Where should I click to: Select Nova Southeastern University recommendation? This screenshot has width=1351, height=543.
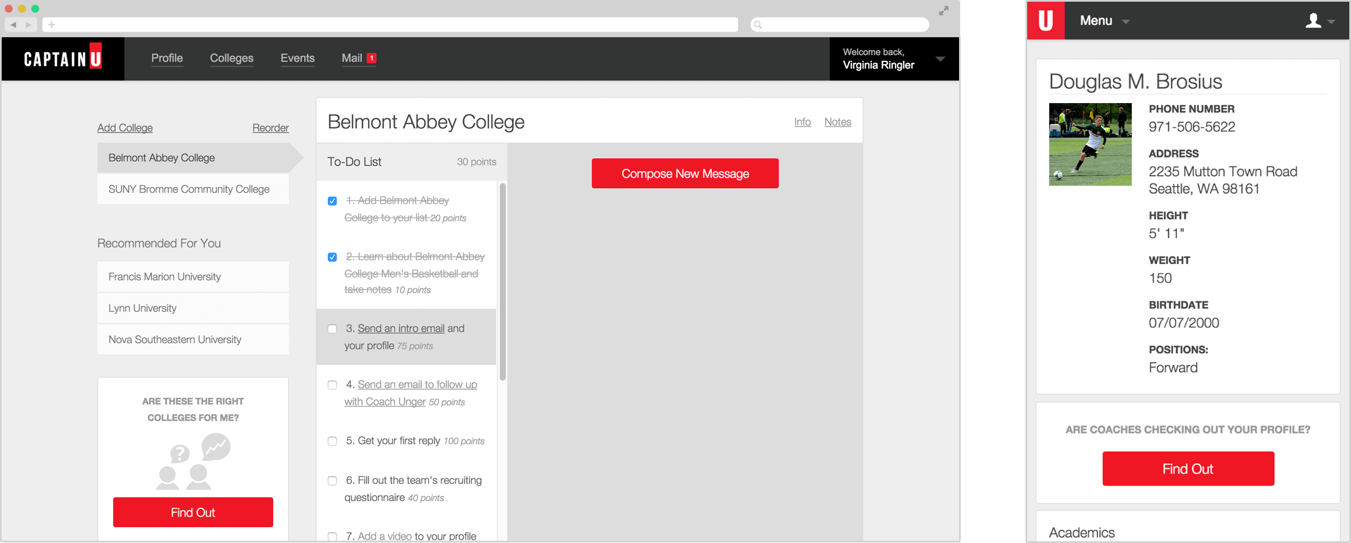click(193, 340)
